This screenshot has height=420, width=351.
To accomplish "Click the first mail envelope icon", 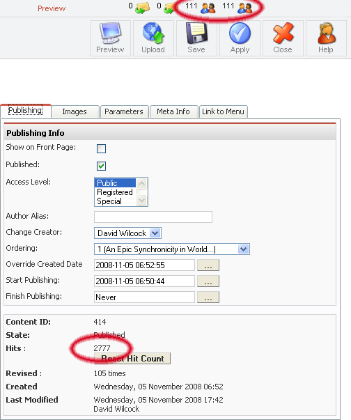I will pos(143,8).
